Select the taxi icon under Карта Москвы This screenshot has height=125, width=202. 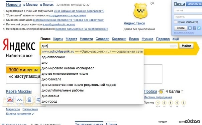click(19, 100)
